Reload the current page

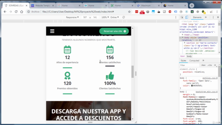[x=16, y=11]
